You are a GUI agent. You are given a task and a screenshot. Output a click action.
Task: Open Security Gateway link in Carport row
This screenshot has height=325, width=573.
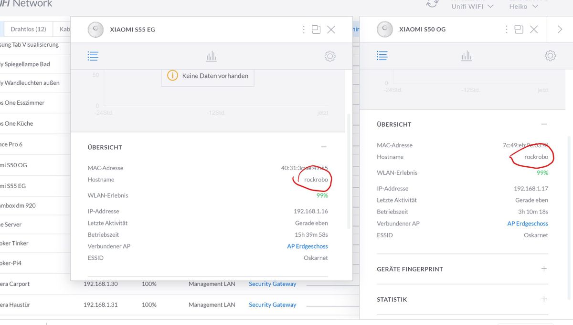(273, 284)
